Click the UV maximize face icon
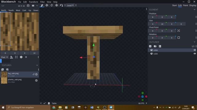 coord(16,57)
